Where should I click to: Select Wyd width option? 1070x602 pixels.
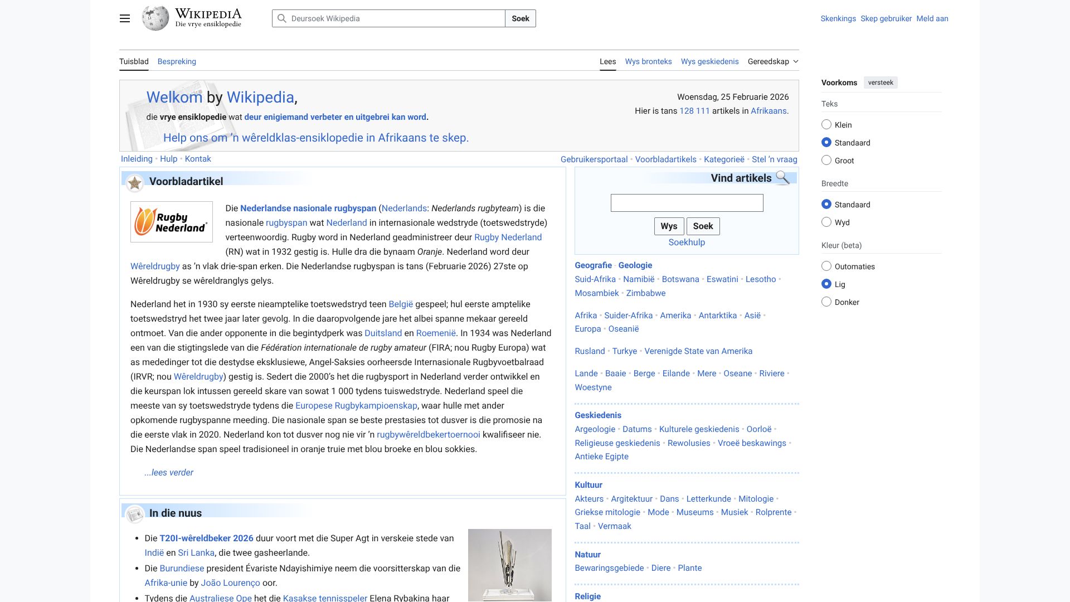point(826,222)
